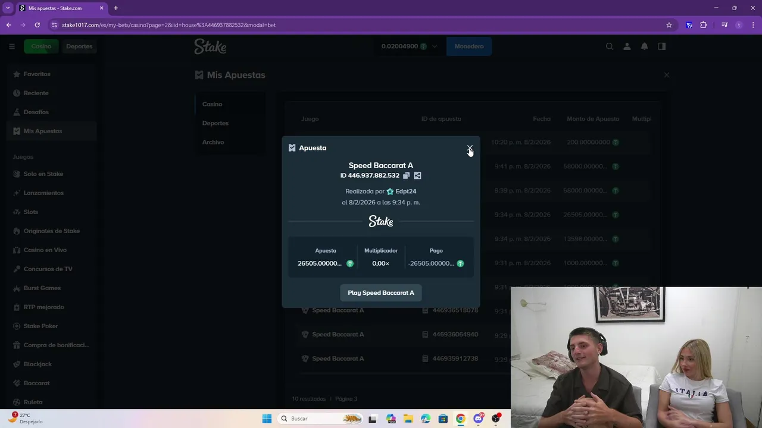762x428 pixels.
Task: Copy the bet ID 446.937.882.532
Action: [x=406, y=175]
